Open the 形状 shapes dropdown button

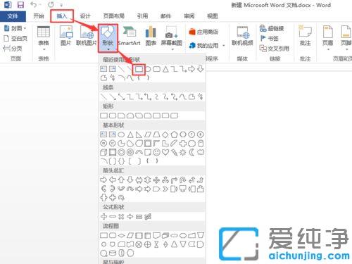point(108,38)
